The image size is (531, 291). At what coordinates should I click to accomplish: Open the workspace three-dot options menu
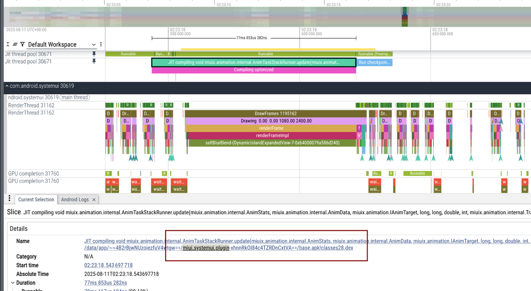click(101, 44)
